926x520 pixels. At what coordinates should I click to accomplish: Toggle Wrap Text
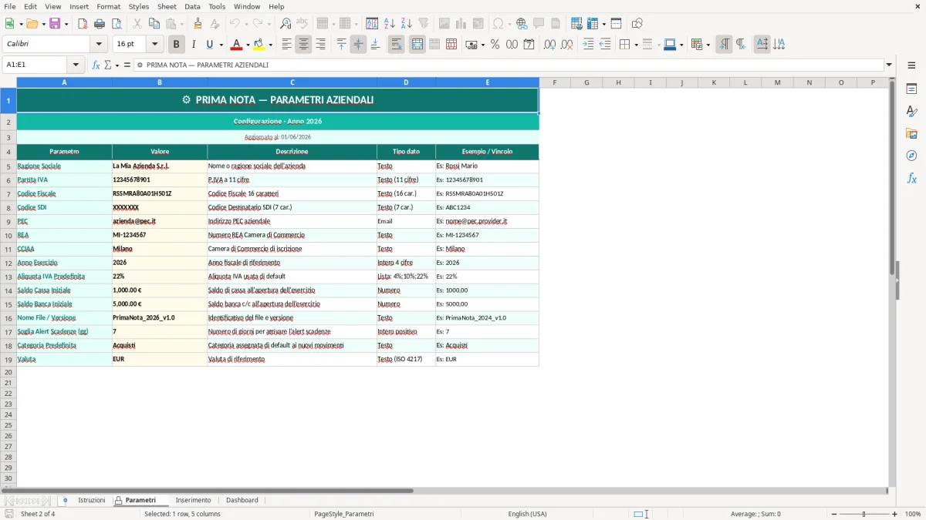(396, 45)
